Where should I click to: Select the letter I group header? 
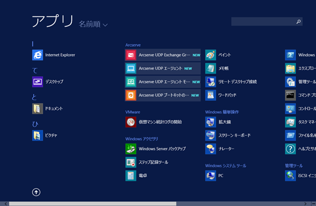click(33, 44)
